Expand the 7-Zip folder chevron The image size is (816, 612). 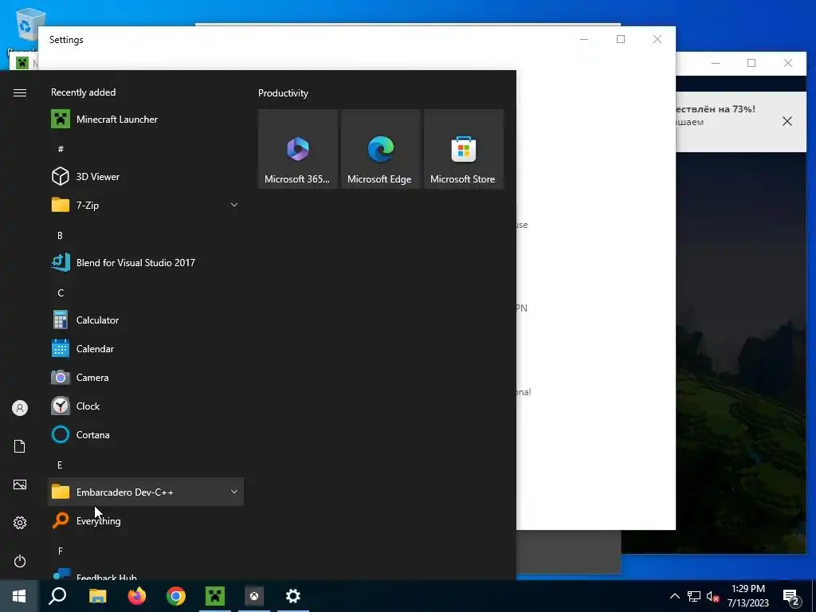coord(234,205)
